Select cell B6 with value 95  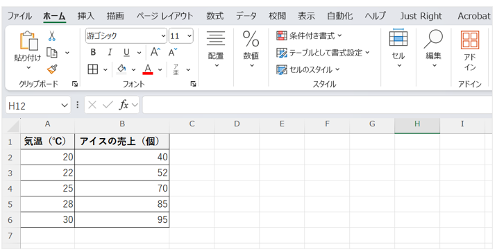tap(122, 219)
